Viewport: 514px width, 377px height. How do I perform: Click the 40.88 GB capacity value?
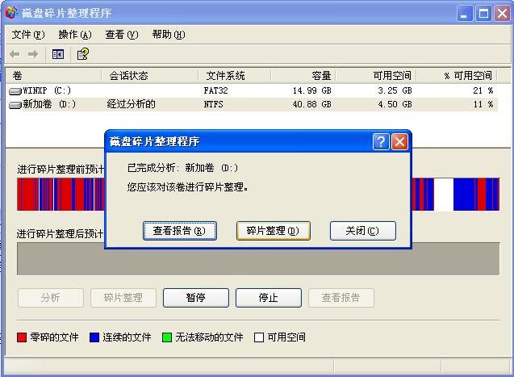click(x=311, y=105)
